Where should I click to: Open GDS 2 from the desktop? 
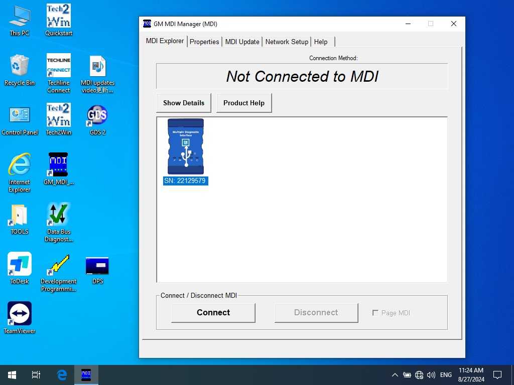96,115
